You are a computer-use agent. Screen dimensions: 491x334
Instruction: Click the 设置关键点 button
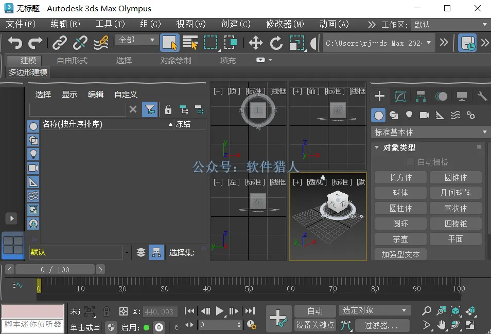click(x=315, y=325)
